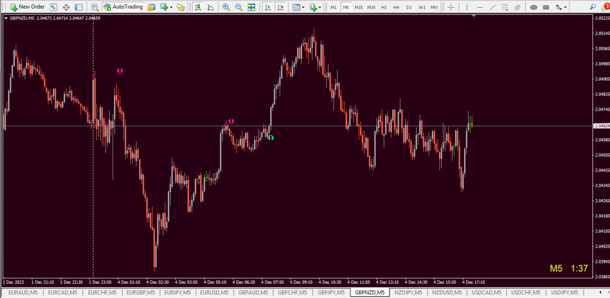Select the rectangle drawing tool
The image size is (610, 298).
click(546, 7)
